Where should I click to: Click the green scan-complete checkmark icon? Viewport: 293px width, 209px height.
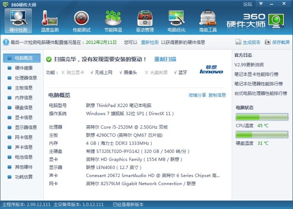point(49,59)
